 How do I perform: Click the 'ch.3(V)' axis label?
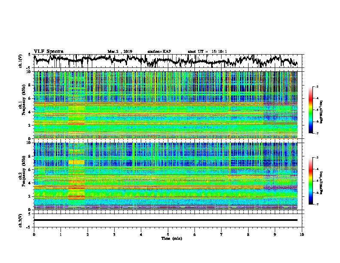pyautogui.click(x=21, y=220)
